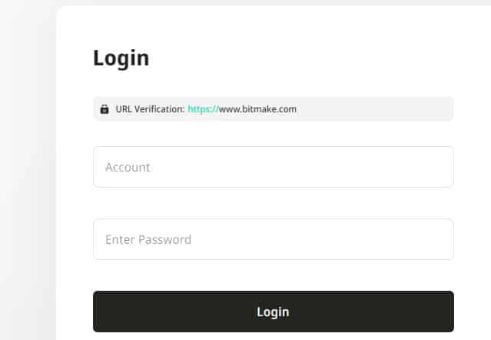Focus the Account input field
This screenshot has height=340, width=491.
pyautogui.click(x=273, y=167)
